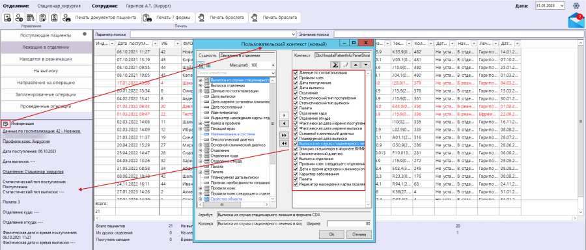Click the sigma (Σ) button under Контекст

pos(335,64)
